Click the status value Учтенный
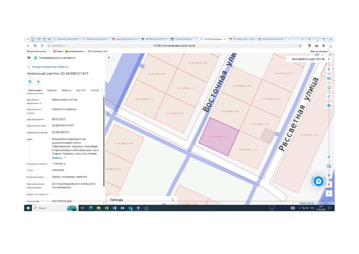This screenshot has height=254, width=359. 58,170
